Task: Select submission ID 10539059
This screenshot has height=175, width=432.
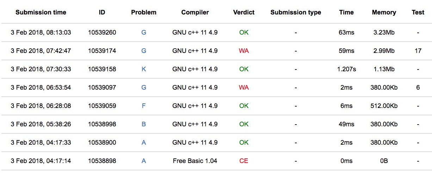Action: tap(102, 106)
